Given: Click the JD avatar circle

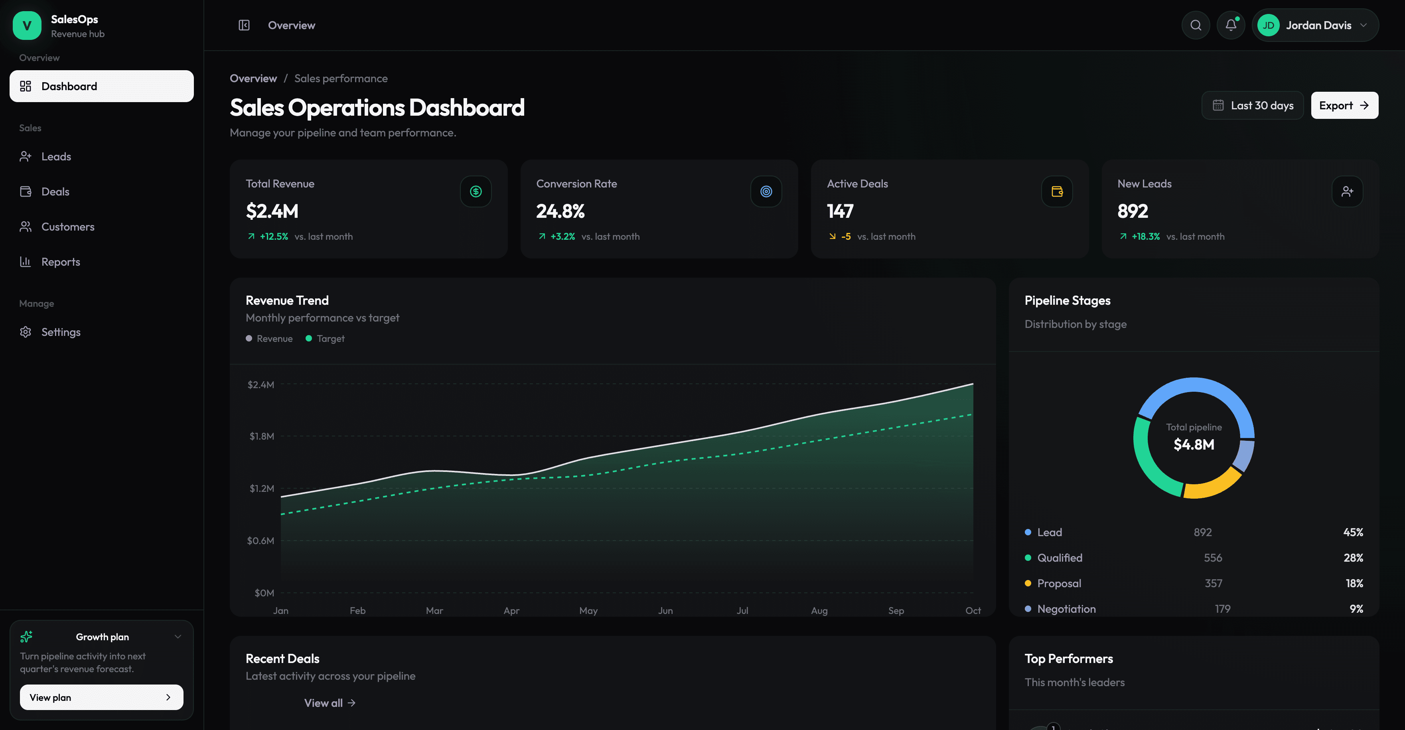Looking at the screenshot, I should pyautogui.click(x=1268, y=25).
